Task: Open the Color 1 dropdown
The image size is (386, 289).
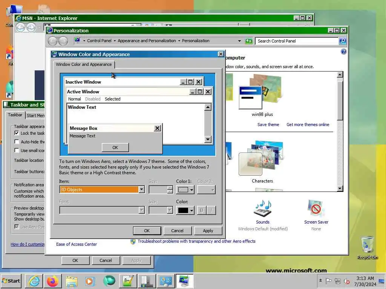Action: coord(185,190)
